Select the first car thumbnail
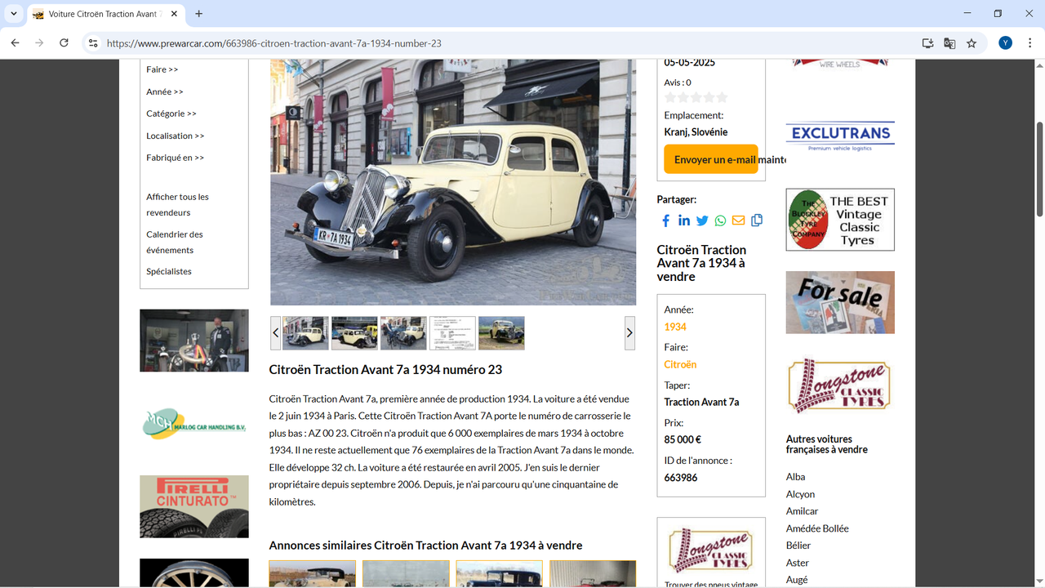The height and width of the screenshot is (588, 1045). click(305, 333)
